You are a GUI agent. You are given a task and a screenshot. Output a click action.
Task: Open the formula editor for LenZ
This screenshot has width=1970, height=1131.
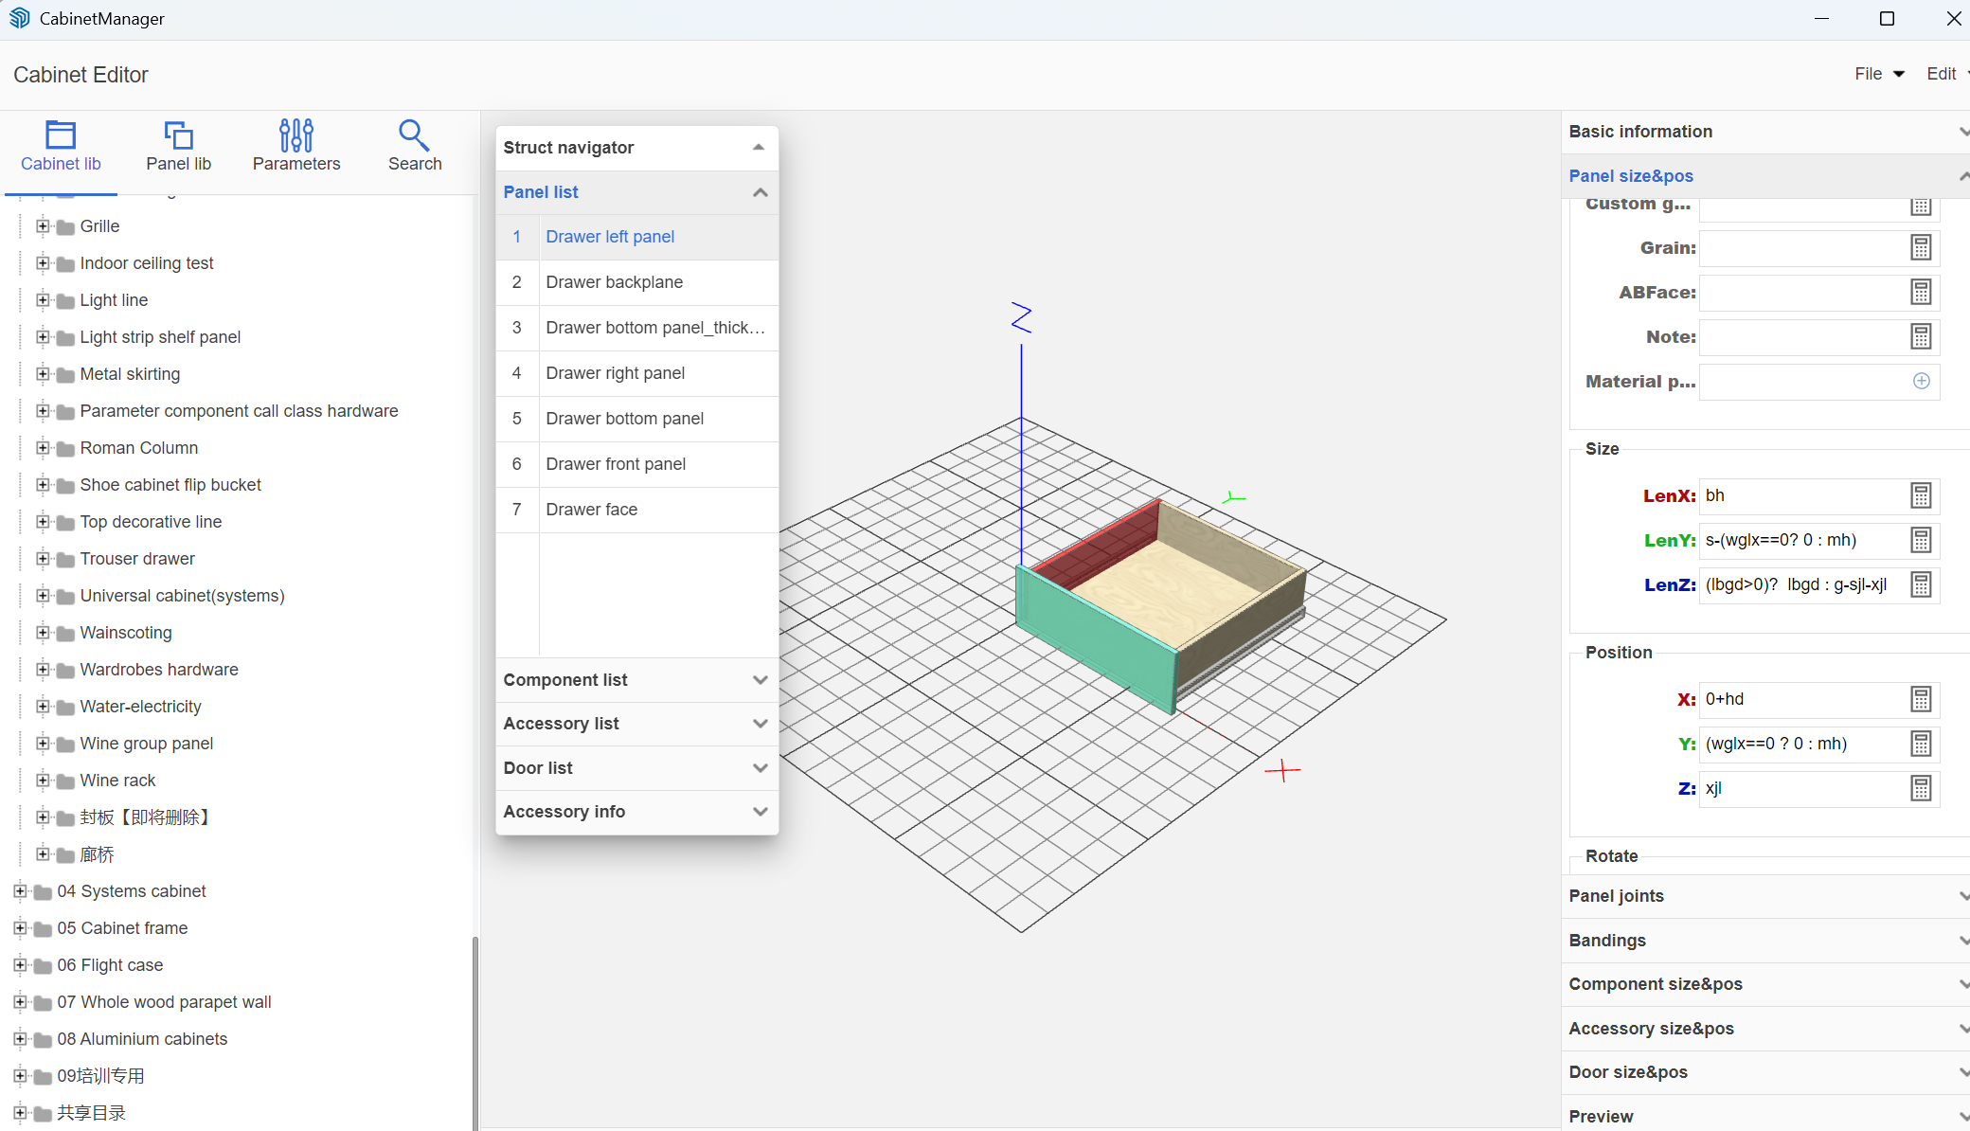tap(1921, 584)
